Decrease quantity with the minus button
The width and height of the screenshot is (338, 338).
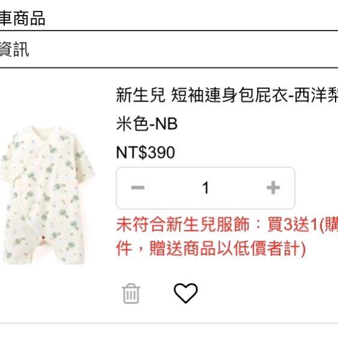pos(137,187)
